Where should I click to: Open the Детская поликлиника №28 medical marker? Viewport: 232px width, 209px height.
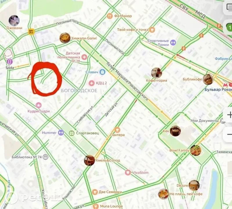pos(84,57)
